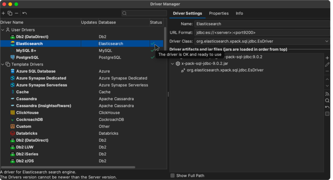Viewport: 333px width, 180px height.
Task: Click the Db2 LUW driver icon
Action: point(12,147)
